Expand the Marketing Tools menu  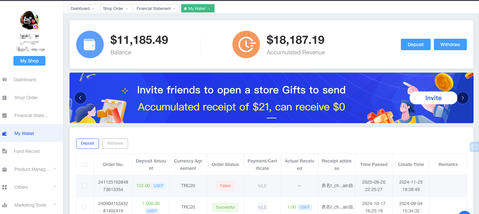click(54, 205)
